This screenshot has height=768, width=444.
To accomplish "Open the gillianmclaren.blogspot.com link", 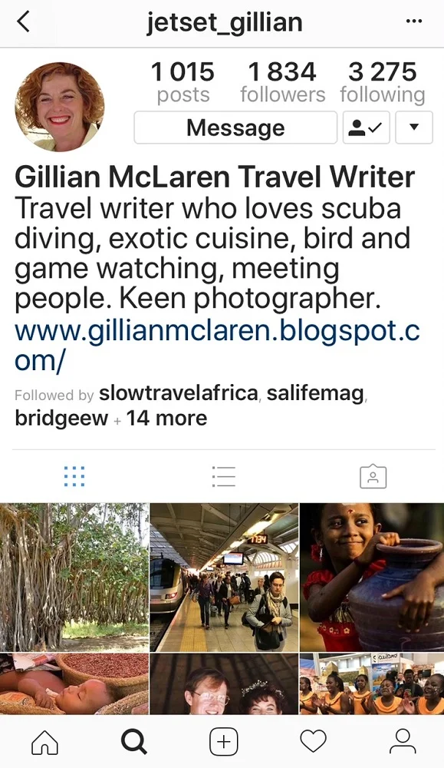I will point(217,346).
